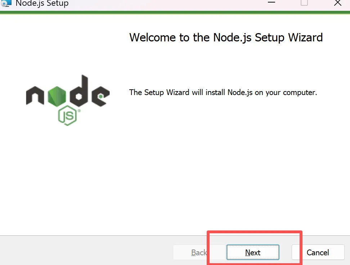Minimize the Node.js Setup window
The image size is (350, 265).
(x=272, y=3)
